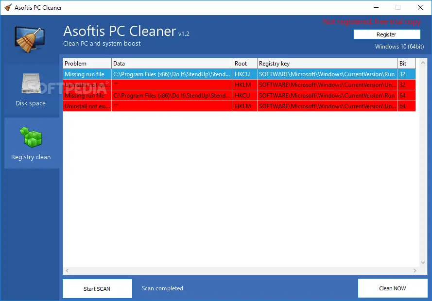Close the Asoftis PC Cleaner window

(420, 7)
